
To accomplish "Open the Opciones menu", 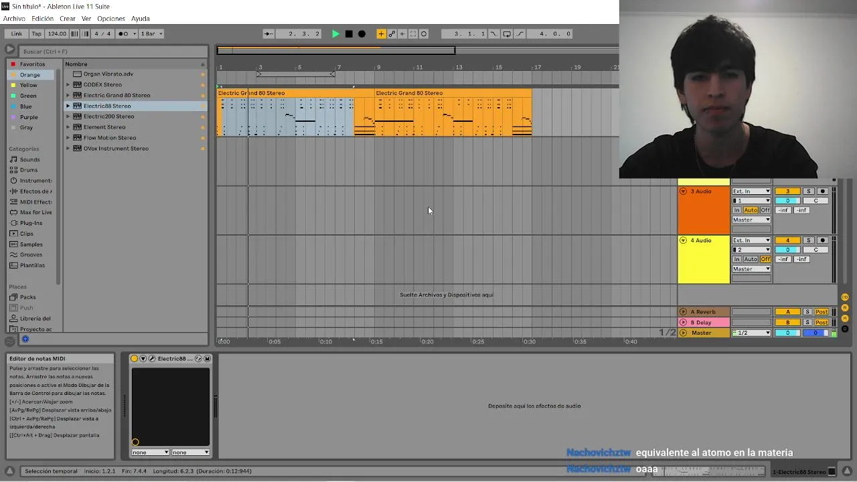I will [111, 19].
